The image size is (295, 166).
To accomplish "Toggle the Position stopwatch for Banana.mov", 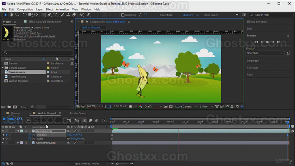I will click(30, 135).
